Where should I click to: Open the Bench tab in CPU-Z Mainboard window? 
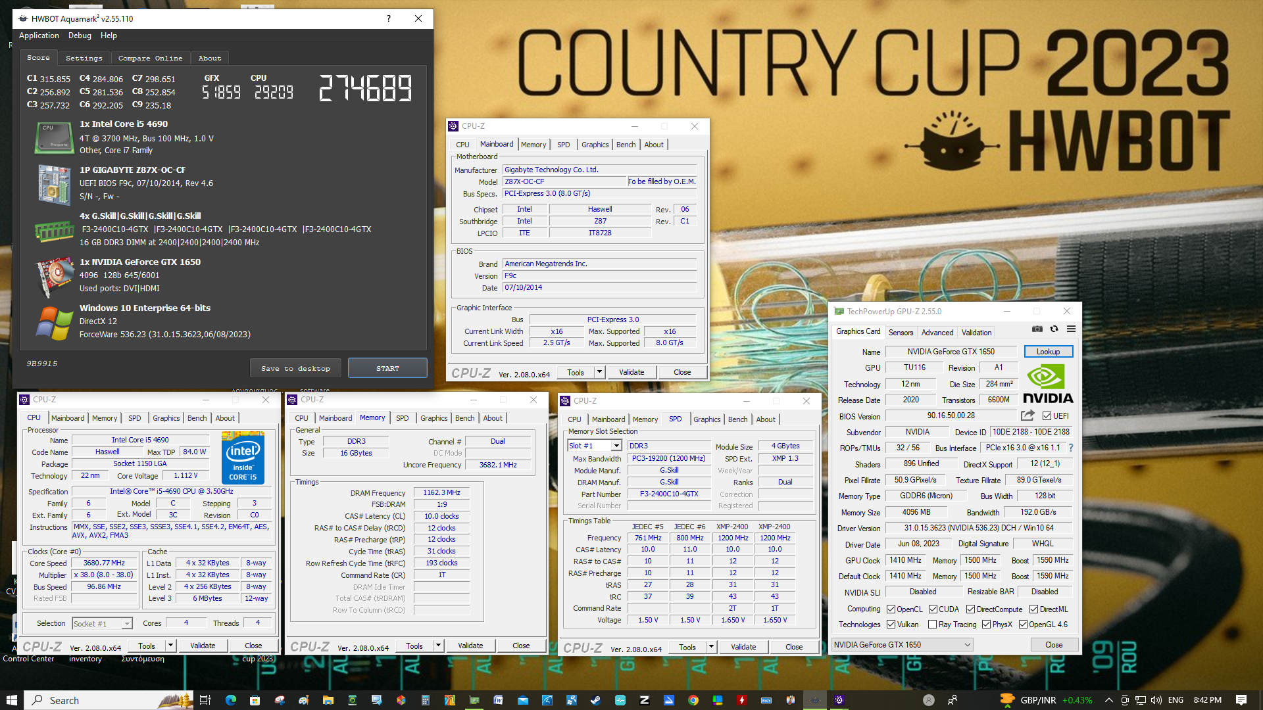click(626, 145)
